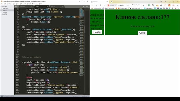Click the green shield extension icon

[149, 5]
